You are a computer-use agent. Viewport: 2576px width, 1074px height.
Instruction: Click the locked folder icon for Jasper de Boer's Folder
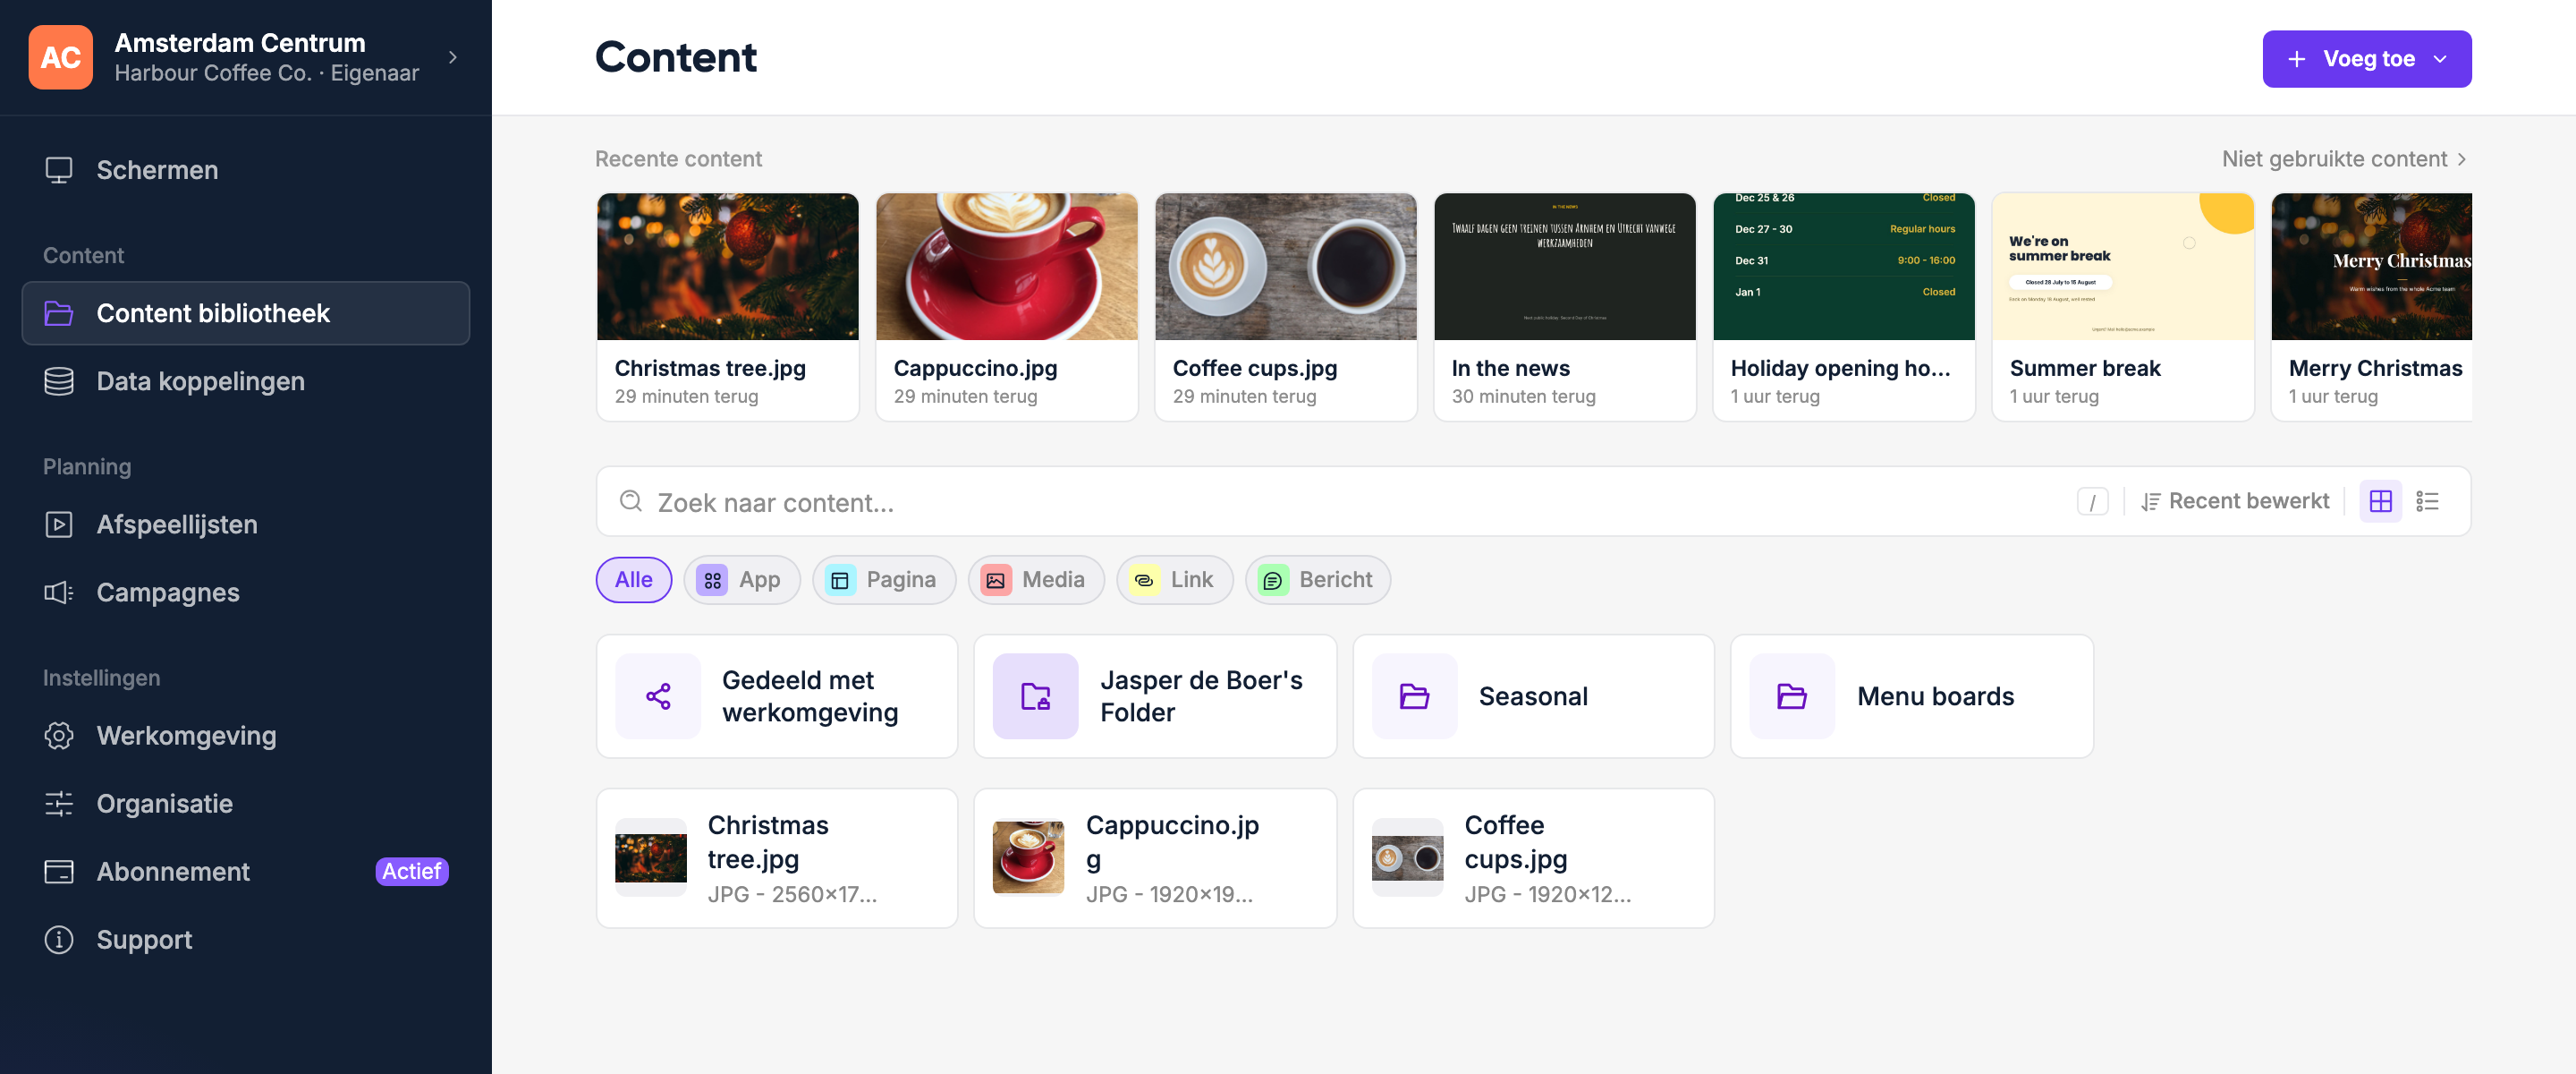[1036, 696]
